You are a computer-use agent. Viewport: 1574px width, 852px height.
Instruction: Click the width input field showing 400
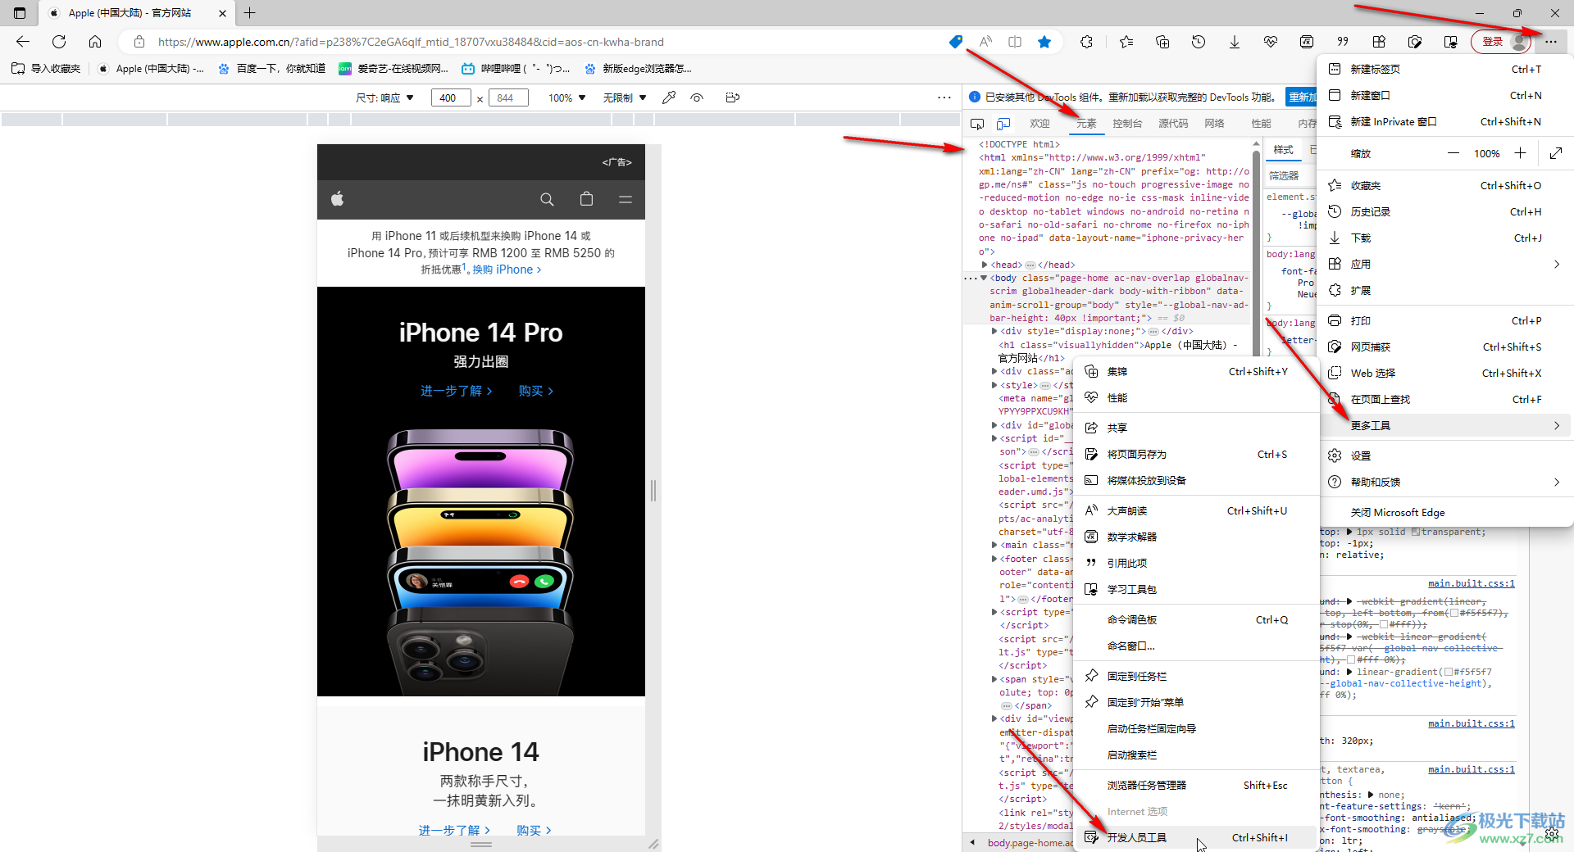[451, 97]
